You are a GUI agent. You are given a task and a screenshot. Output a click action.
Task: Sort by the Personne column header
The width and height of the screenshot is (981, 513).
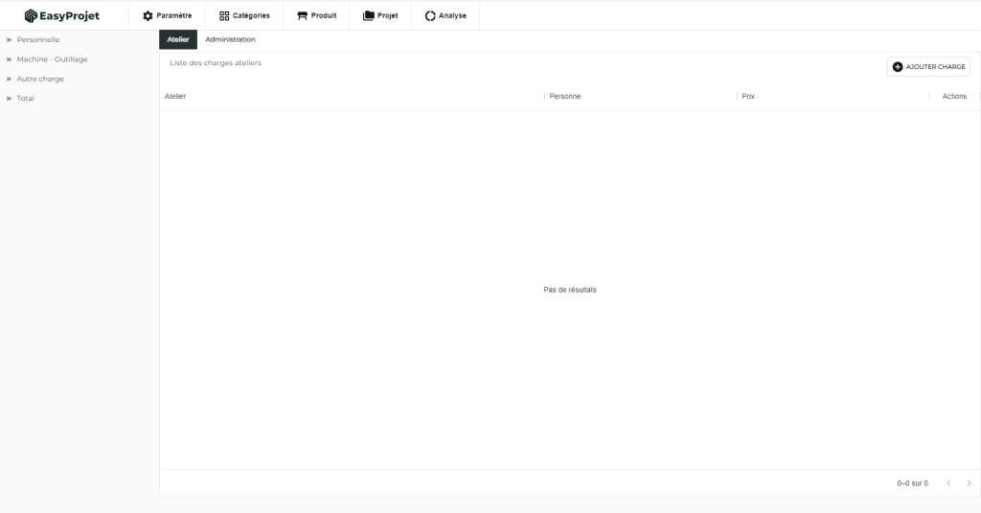click(x=565, y=97)
